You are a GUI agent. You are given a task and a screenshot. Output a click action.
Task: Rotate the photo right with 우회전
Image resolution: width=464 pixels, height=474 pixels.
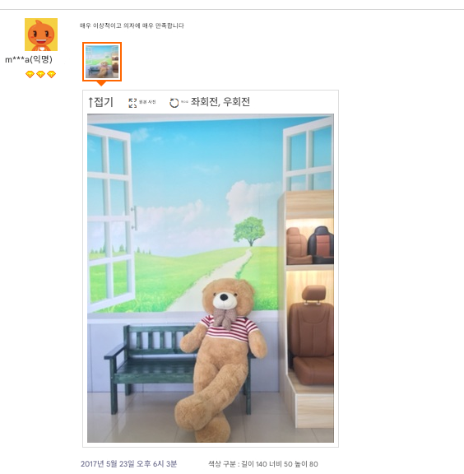[x=236, y=102]
